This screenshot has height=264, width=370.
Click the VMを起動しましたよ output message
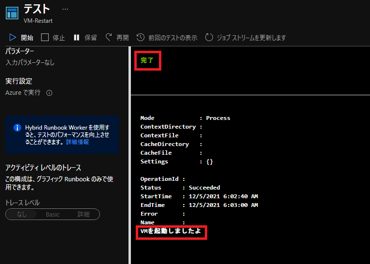[x=171, y=231]
